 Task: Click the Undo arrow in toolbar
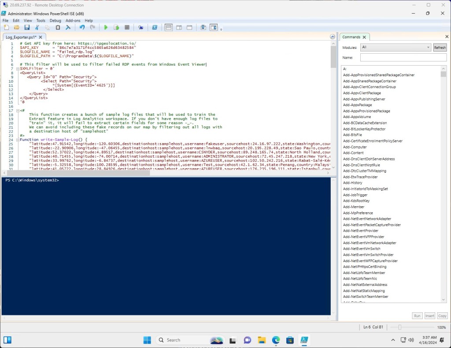[82, 27]
